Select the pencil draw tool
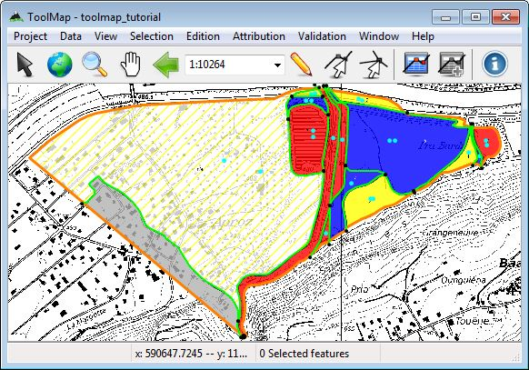 point(301,64)
